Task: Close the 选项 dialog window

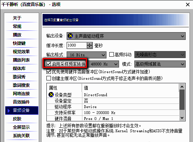Action: click(187, 5)
